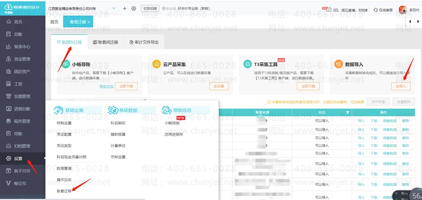The width and height of the screenshot is (422, 200).
Task: Switch to the 首页 tab
Action: click(x=54, y=22)
